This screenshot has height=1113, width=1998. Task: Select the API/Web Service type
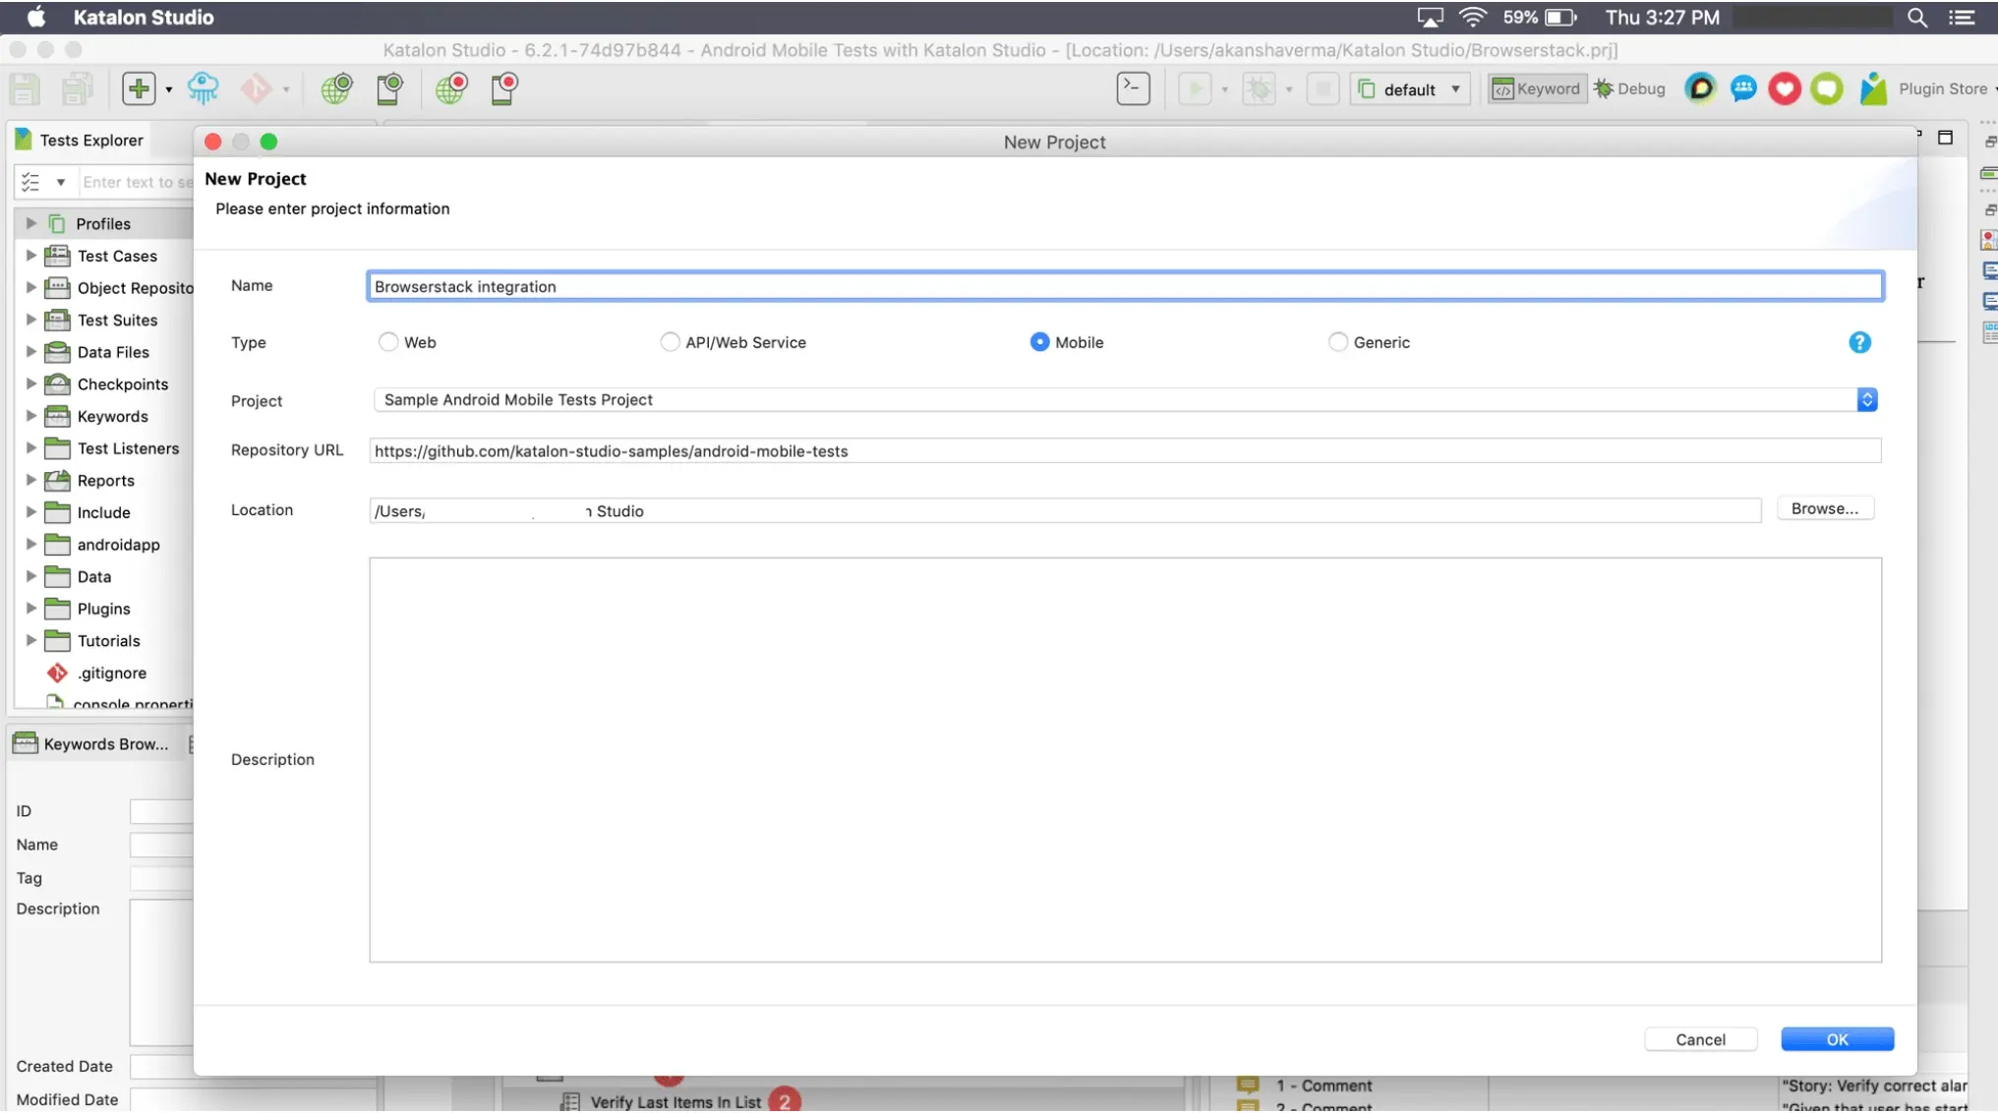pyautogui.click(x=670, y=342)
